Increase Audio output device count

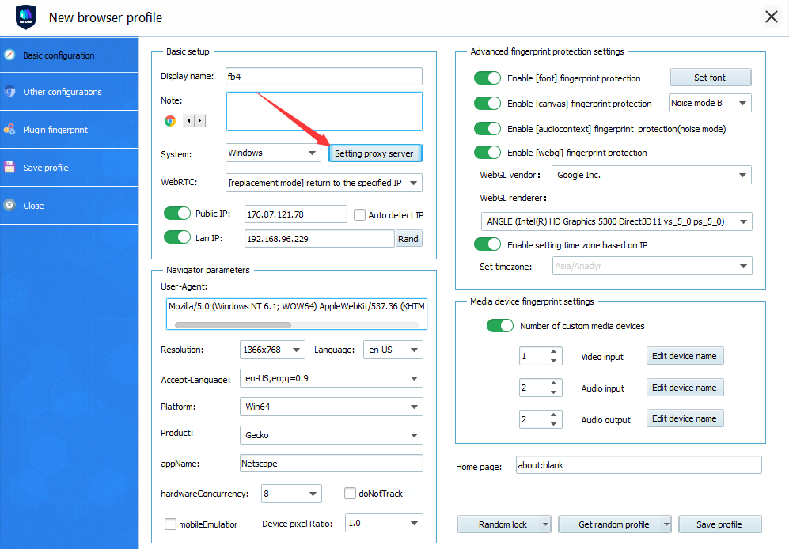click(553, 415)
